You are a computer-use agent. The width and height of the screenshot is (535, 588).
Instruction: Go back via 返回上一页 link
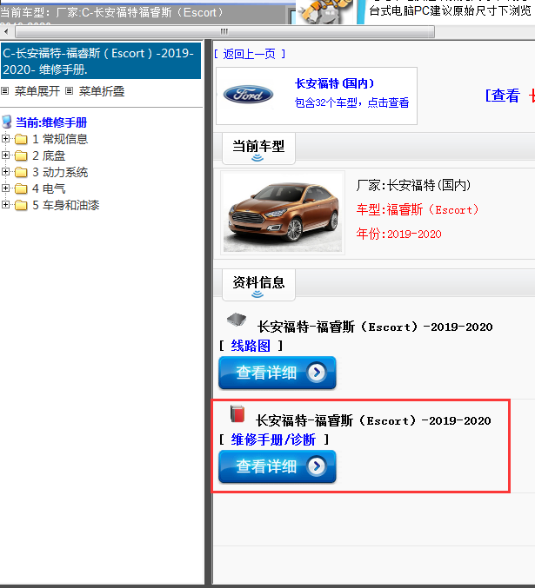tap(250, 54)
